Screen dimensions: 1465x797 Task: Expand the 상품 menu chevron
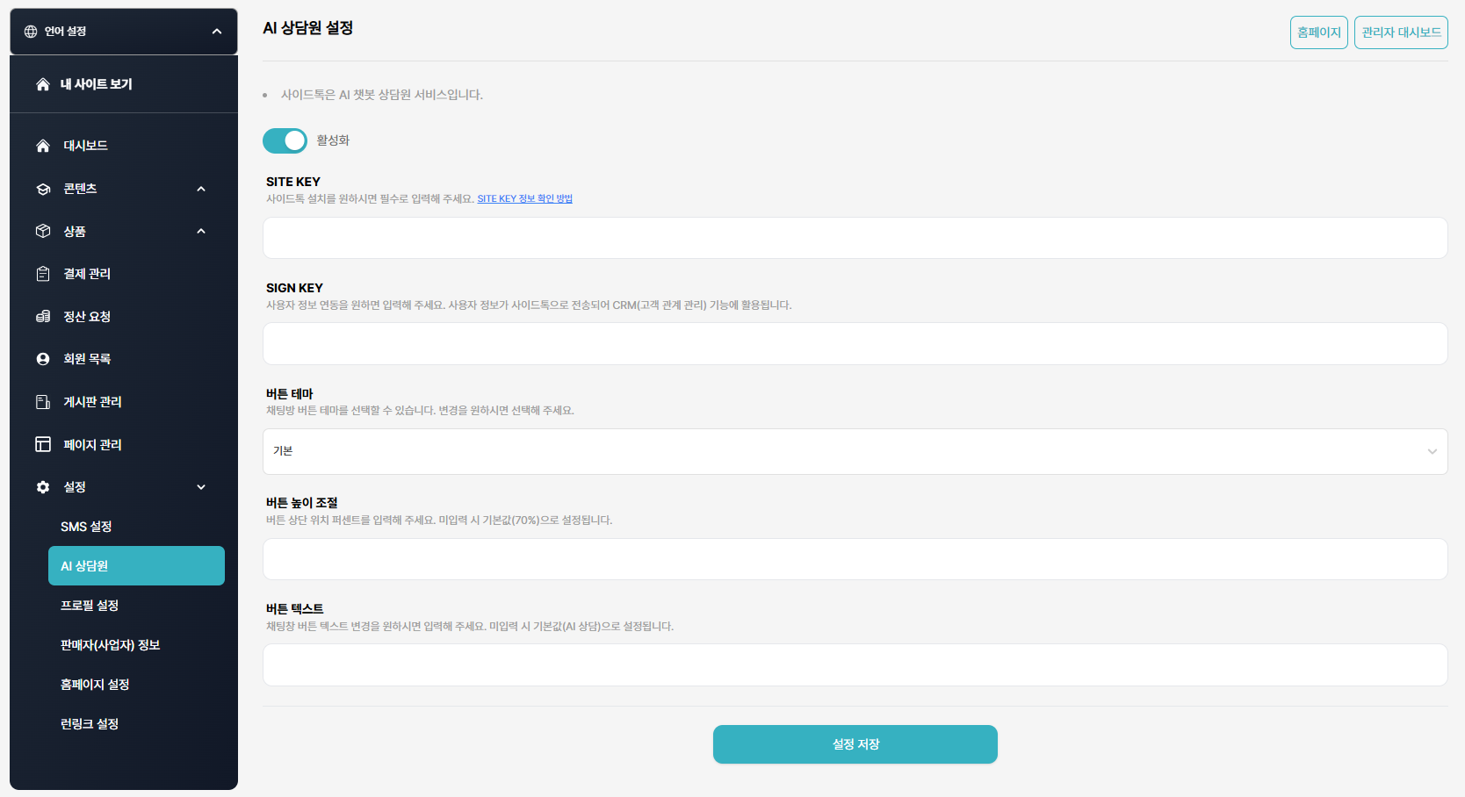point(201,232)
